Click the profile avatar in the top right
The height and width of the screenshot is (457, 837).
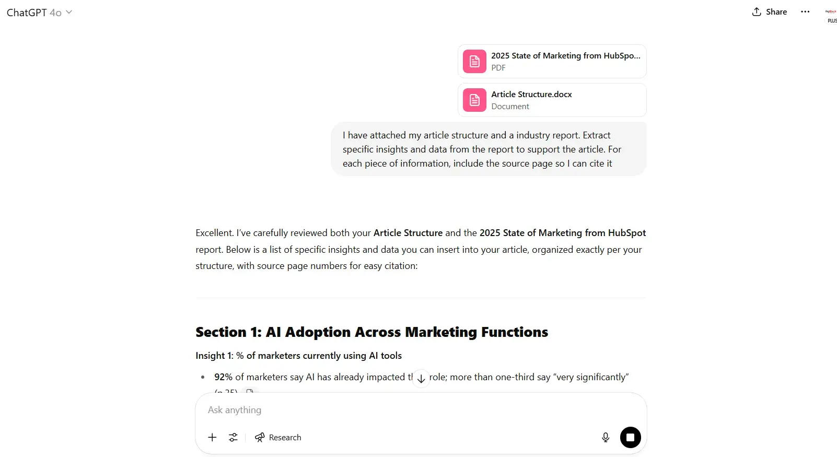[x=830, y=11]
